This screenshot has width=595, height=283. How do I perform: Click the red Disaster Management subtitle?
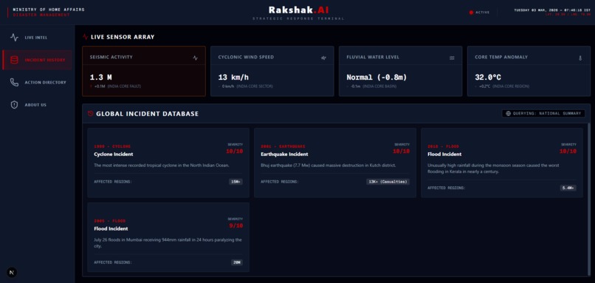coord(41,15)
